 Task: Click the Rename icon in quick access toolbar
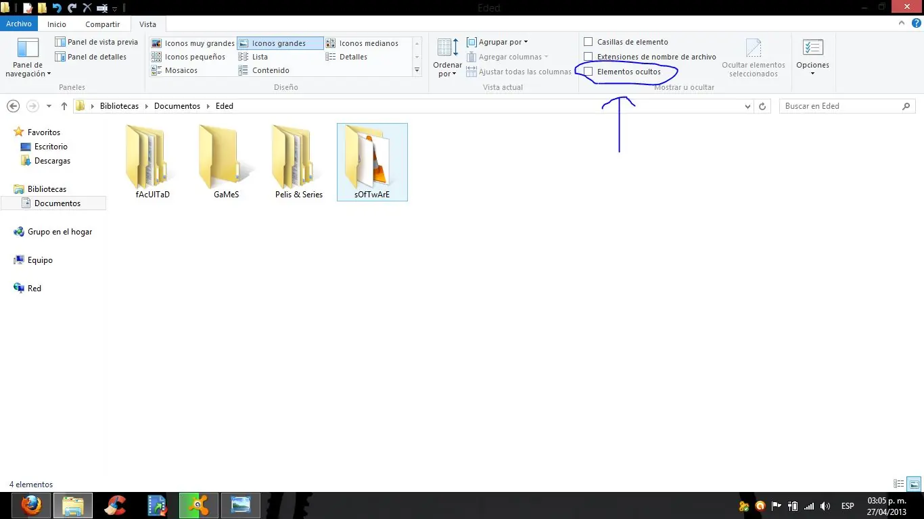(x=101, y=8)
